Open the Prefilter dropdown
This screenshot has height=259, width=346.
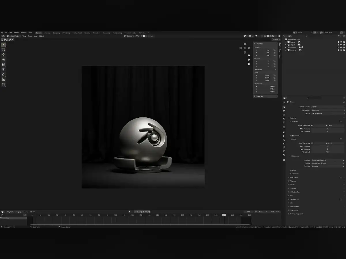[x=328, y=166]
